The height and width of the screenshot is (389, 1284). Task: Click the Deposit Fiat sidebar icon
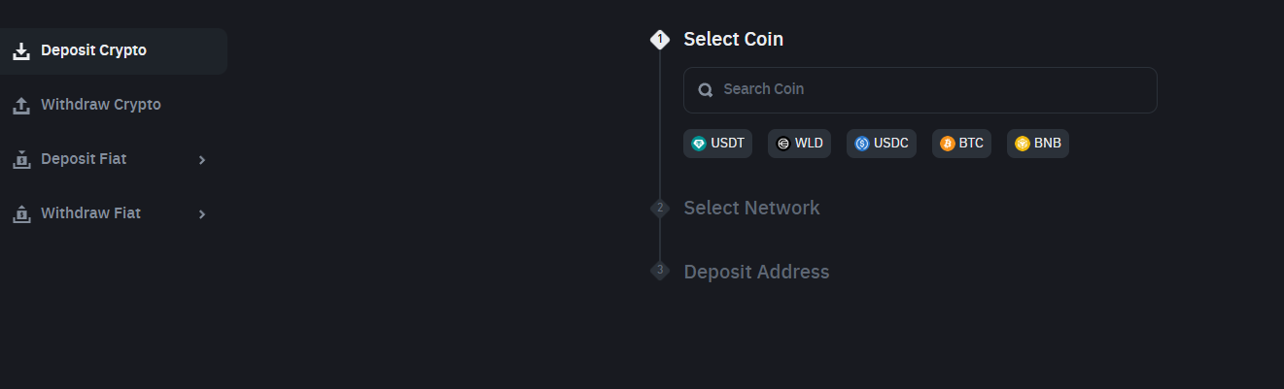coord(21,160)
